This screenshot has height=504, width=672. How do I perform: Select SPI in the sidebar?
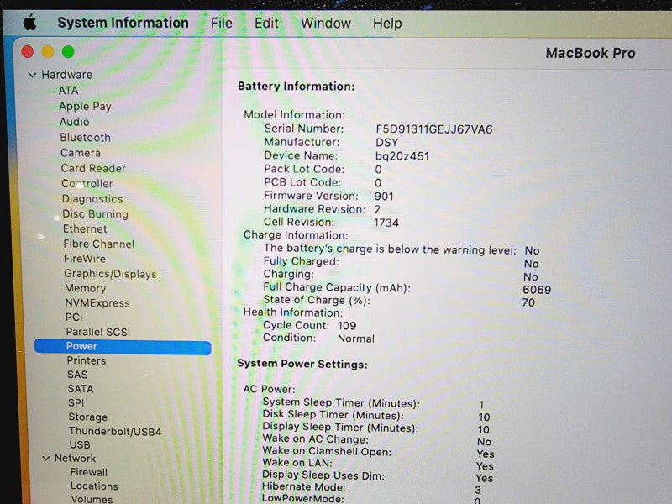click(76, 403)
